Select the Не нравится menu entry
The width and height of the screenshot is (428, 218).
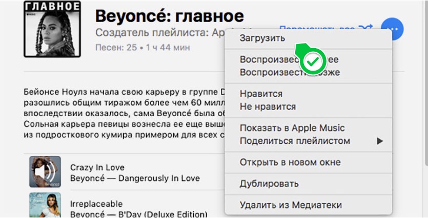[268, 106]
